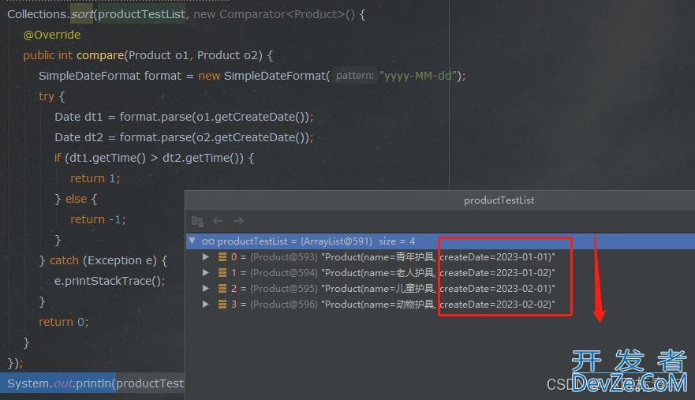Click the if dt1.getTime() condition line
695x400 pixels.
pos(155,158)
